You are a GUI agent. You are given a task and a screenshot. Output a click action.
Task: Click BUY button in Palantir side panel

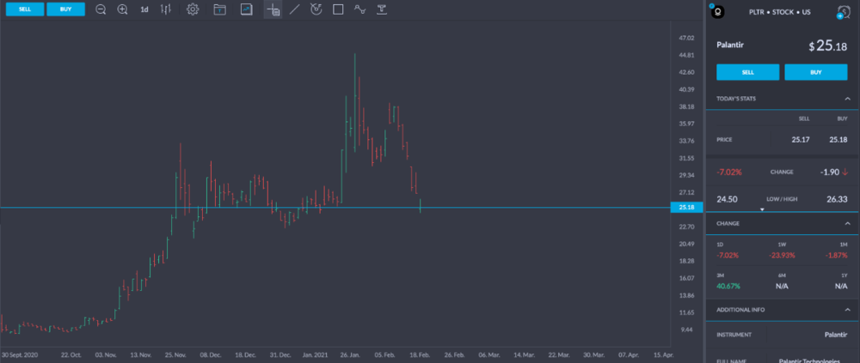click(x=815, y=72)
